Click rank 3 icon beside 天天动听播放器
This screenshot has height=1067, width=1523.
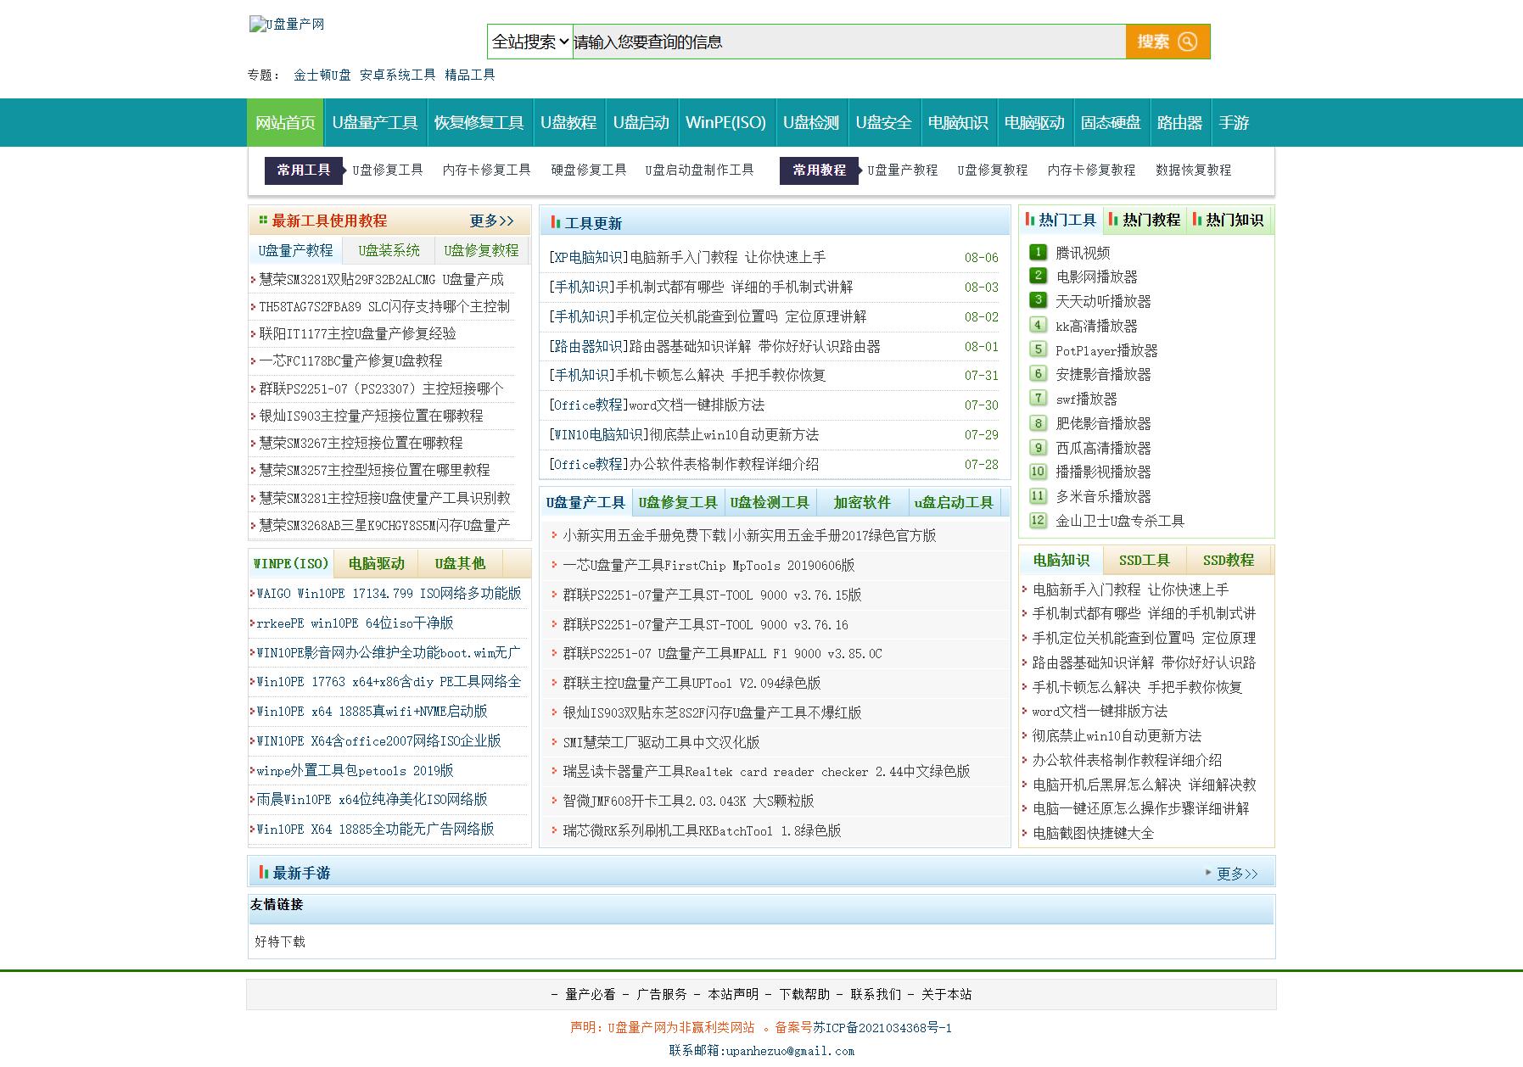pos(1038,300)
